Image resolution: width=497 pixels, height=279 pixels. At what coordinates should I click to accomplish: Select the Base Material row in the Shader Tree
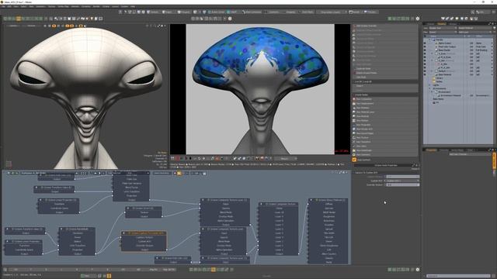[445, 74]
